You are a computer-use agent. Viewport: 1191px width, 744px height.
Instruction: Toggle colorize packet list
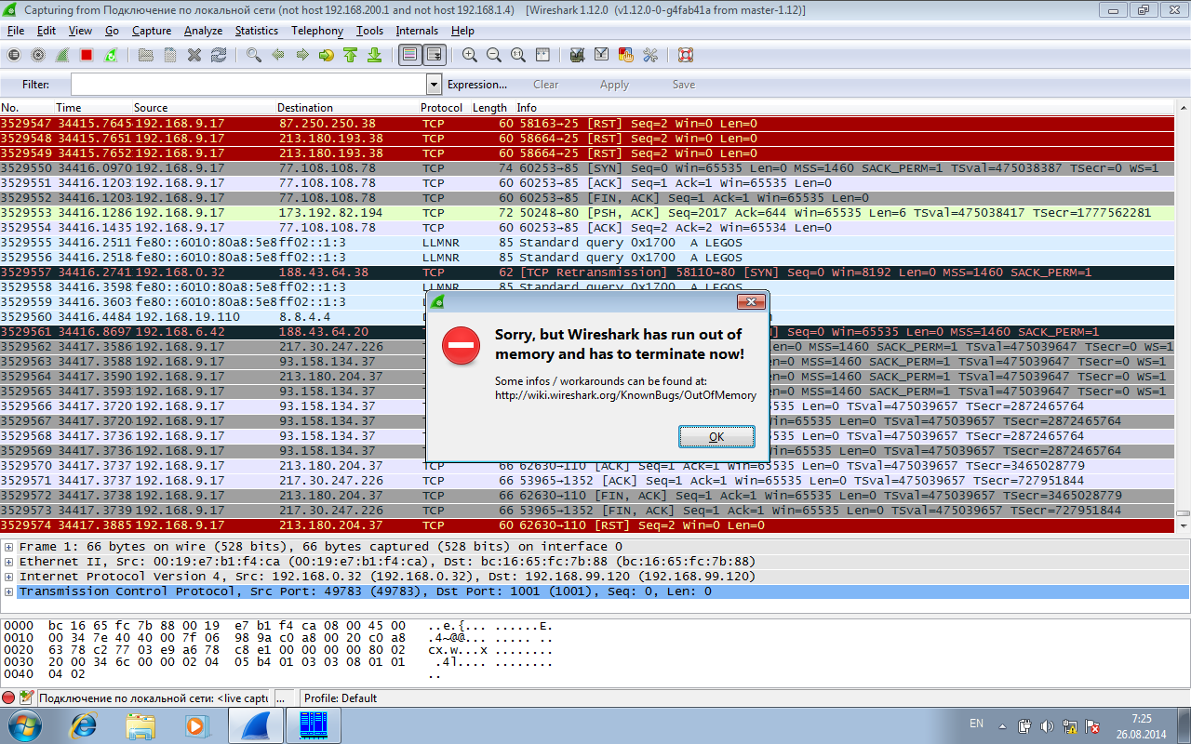tap(409, 55)
